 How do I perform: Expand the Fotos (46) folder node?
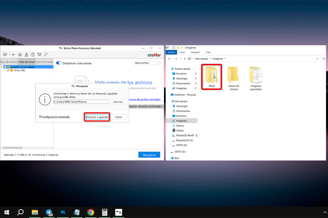pyautogui.click(x=5, y=70)
